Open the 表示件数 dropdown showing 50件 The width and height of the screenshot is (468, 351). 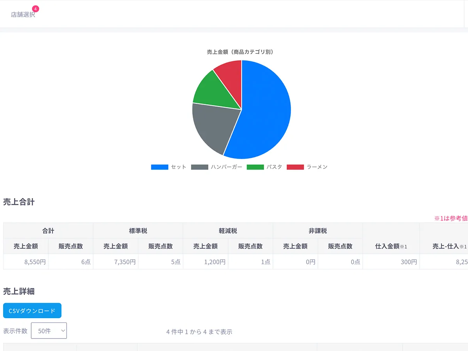(49, 331)
